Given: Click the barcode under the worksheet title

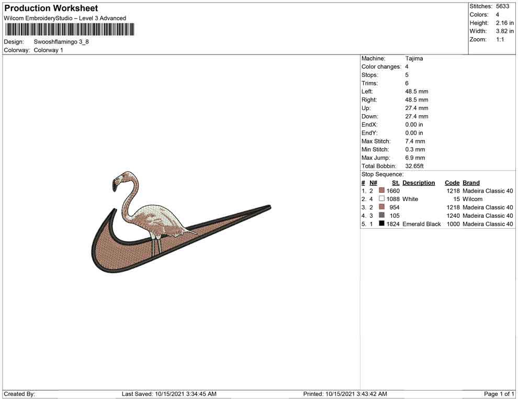Looking at the screenshot, I should [x=70, y=29].
